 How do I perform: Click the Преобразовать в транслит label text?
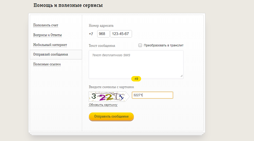[163, 45]
